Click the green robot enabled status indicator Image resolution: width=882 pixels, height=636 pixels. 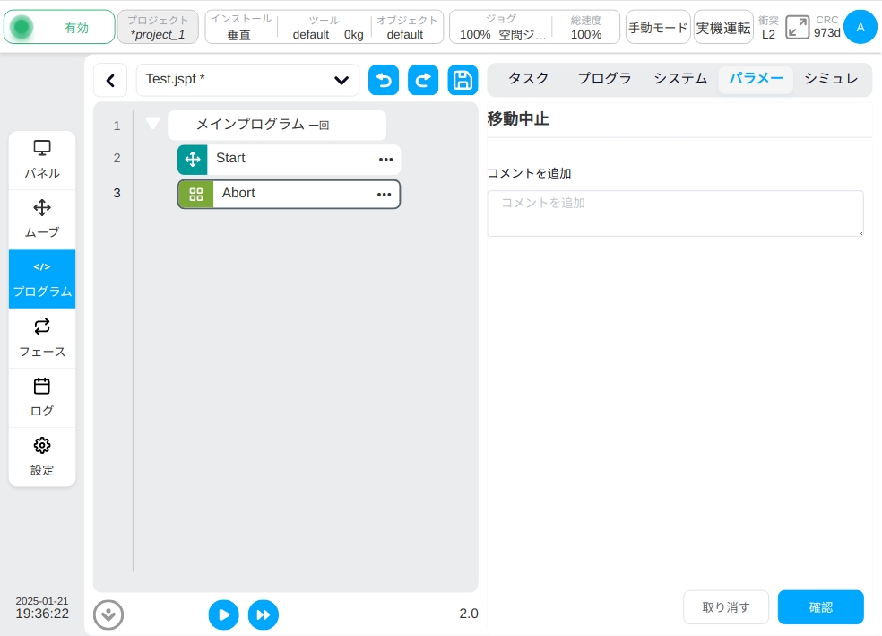click(x=59, y=27)
